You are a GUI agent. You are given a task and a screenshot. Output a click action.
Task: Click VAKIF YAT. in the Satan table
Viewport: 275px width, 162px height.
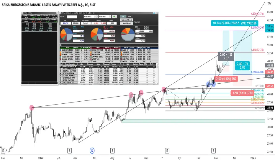coord(96,59)
